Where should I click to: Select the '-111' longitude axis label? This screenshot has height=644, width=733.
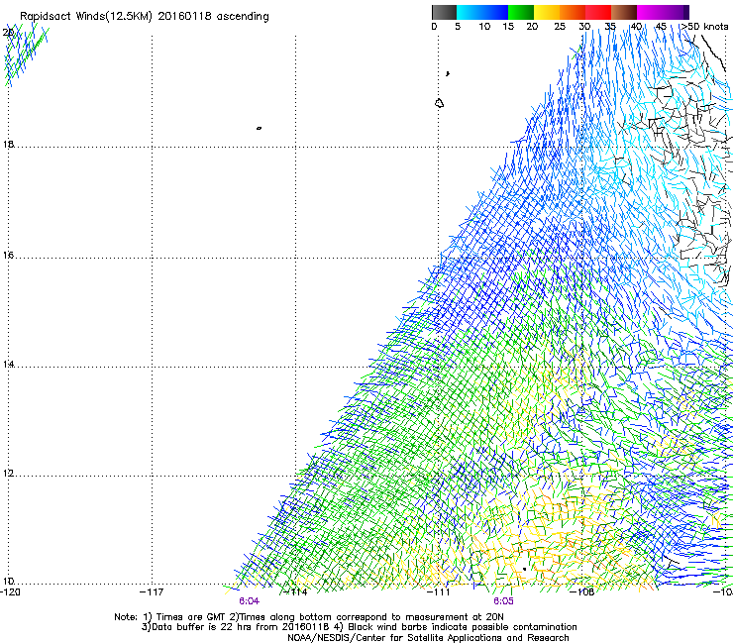(439, 592)
